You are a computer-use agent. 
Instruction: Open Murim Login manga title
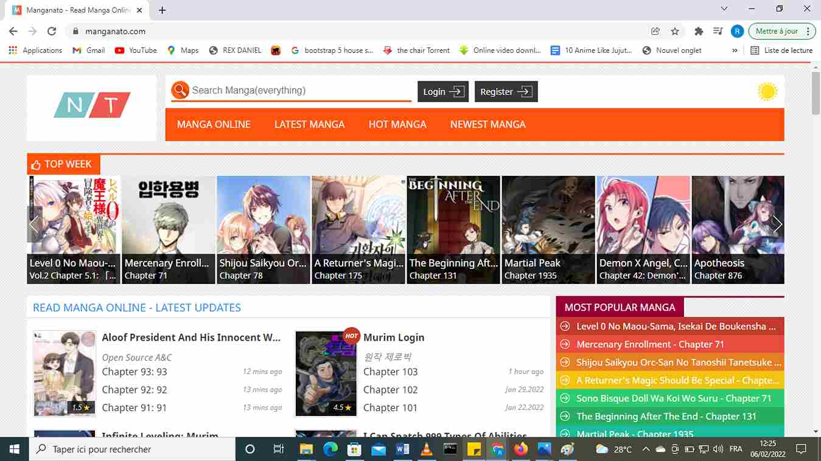coord(394,338)
